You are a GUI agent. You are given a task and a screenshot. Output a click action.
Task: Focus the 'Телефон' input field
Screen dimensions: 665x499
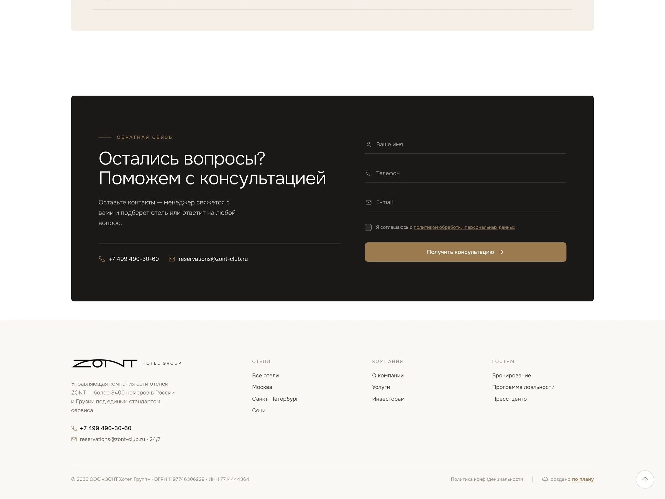[465, 173]
